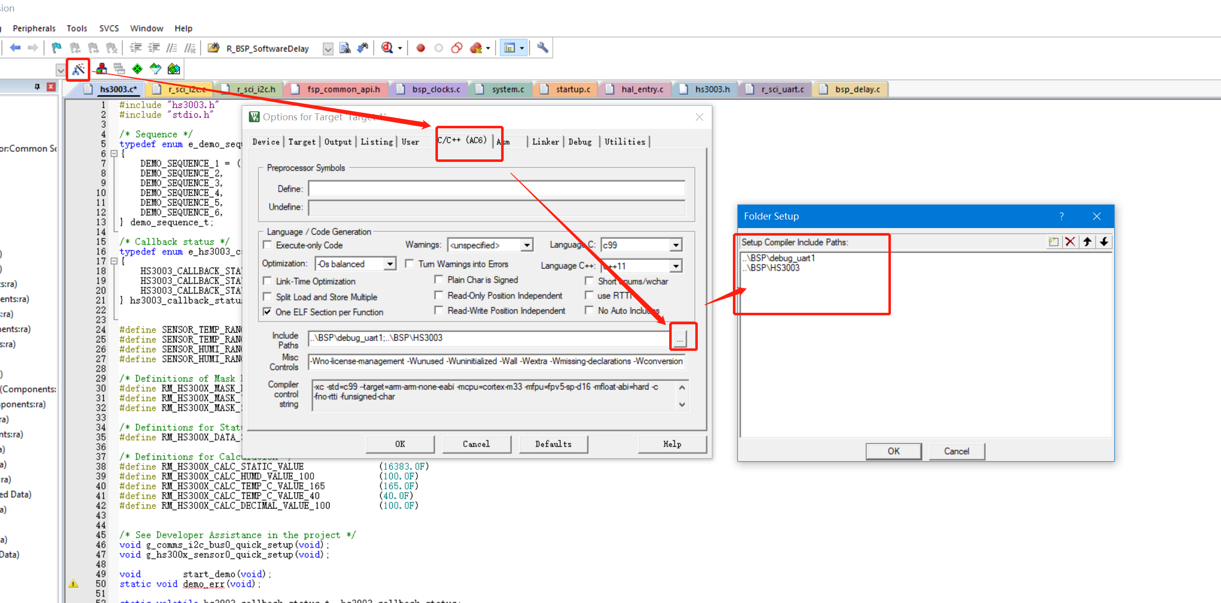This screenshot has height=603, width=1221.
Task: Browse include paths with ... button
Action: coord(680,339)
